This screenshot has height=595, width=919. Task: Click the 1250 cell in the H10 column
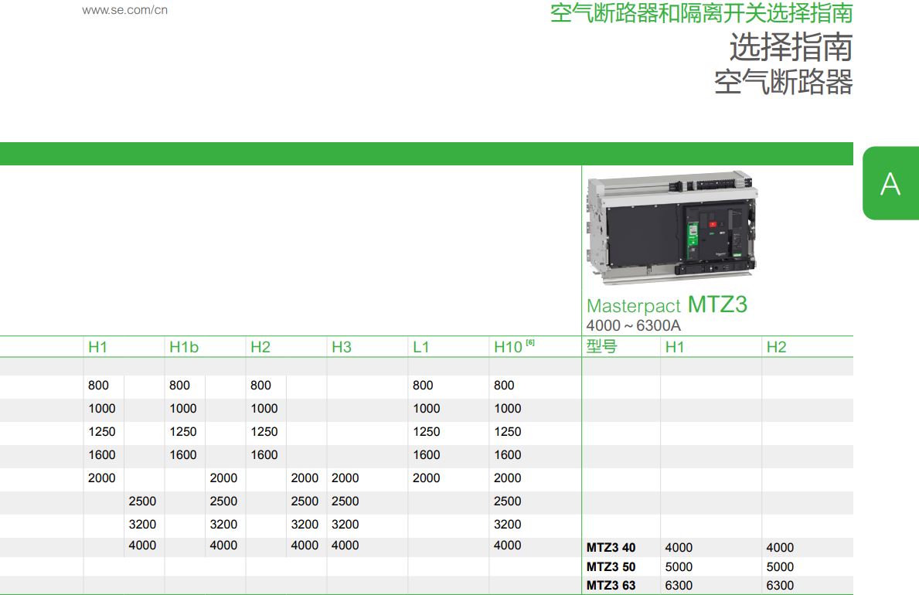click(508, 431)
